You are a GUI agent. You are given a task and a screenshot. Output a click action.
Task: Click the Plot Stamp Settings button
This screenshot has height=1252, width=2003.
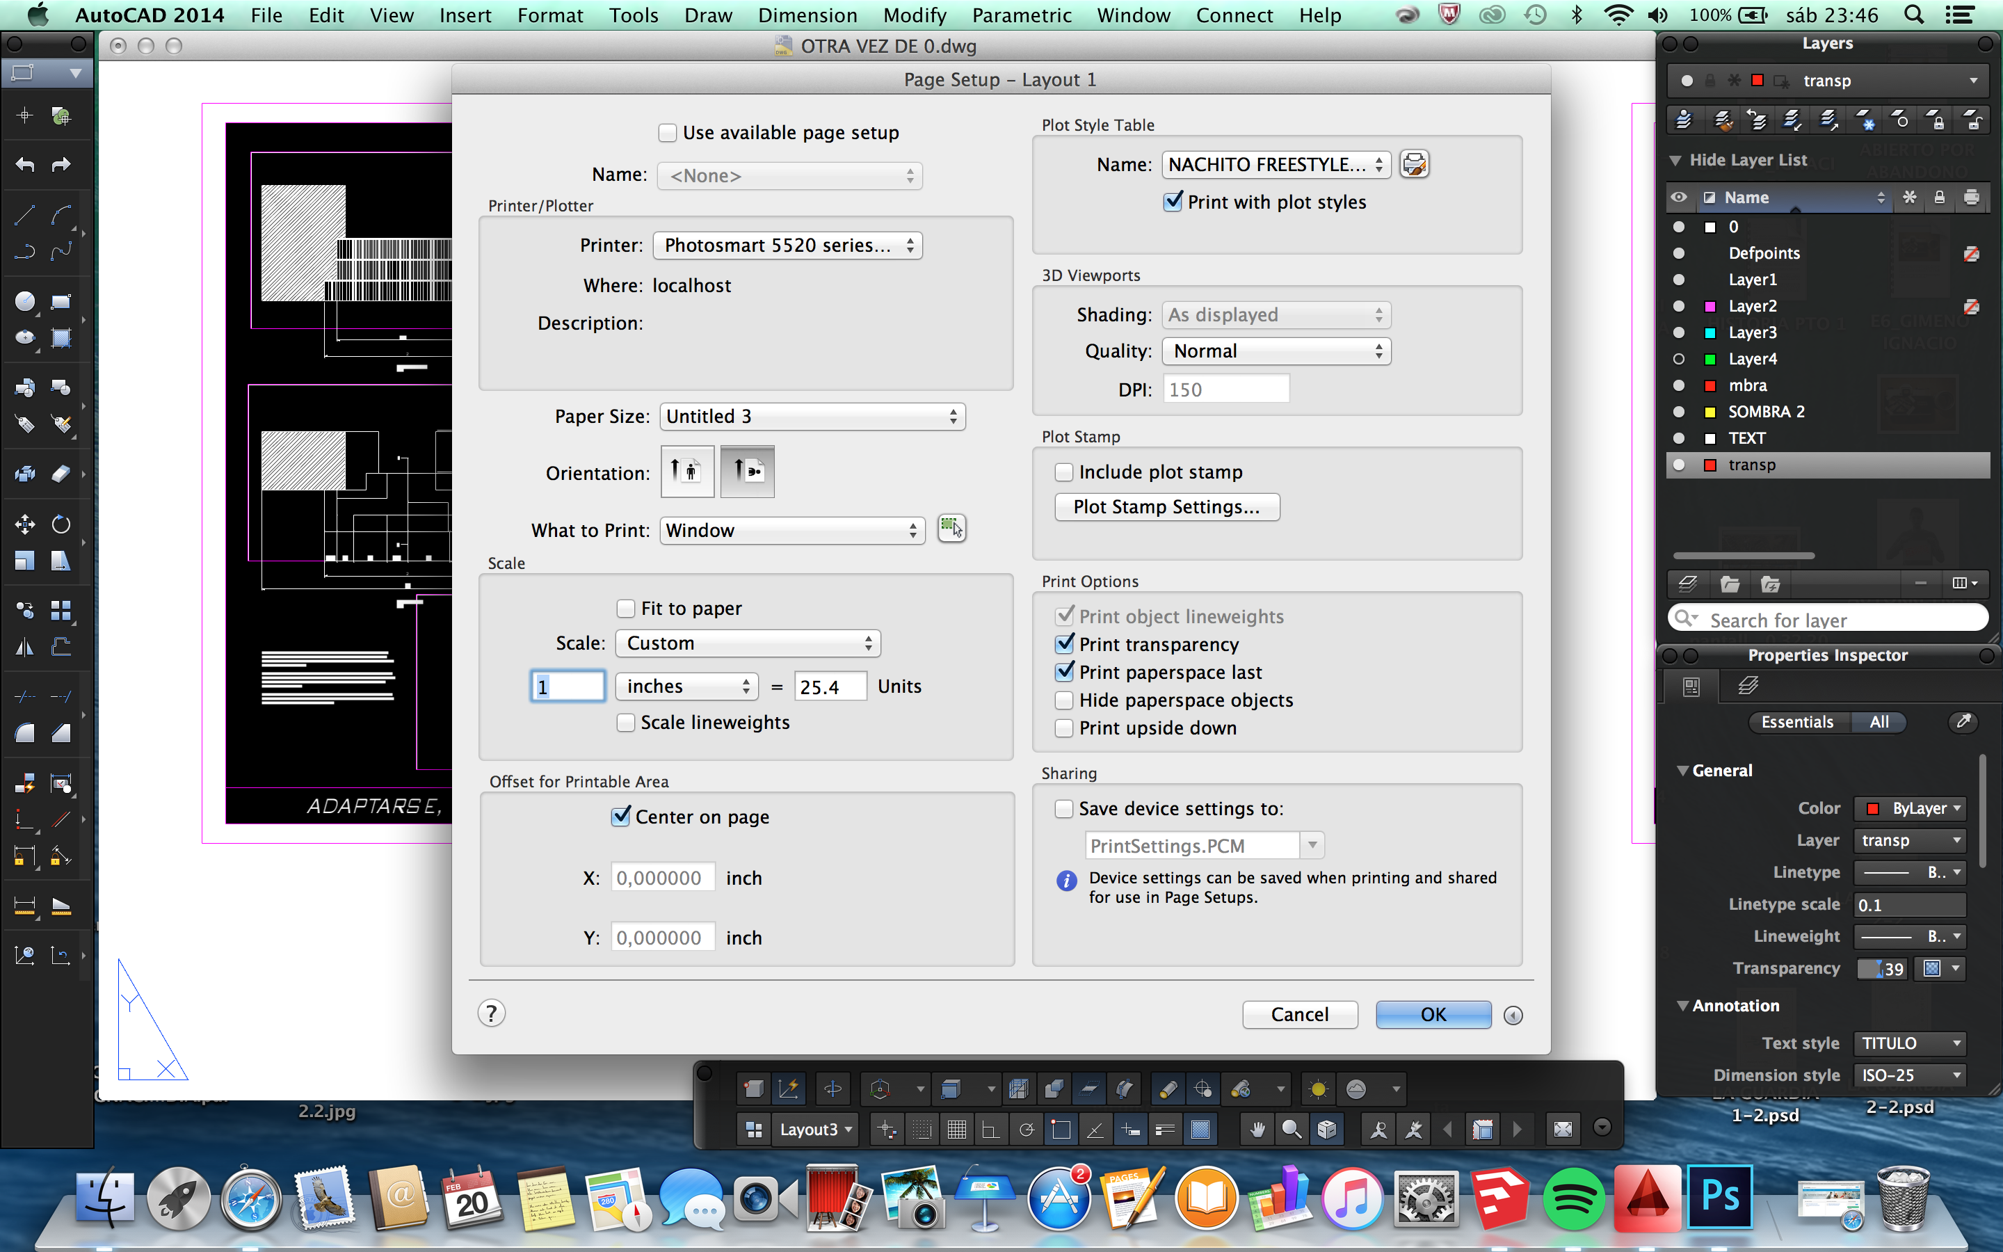[x=1166, y=507]
